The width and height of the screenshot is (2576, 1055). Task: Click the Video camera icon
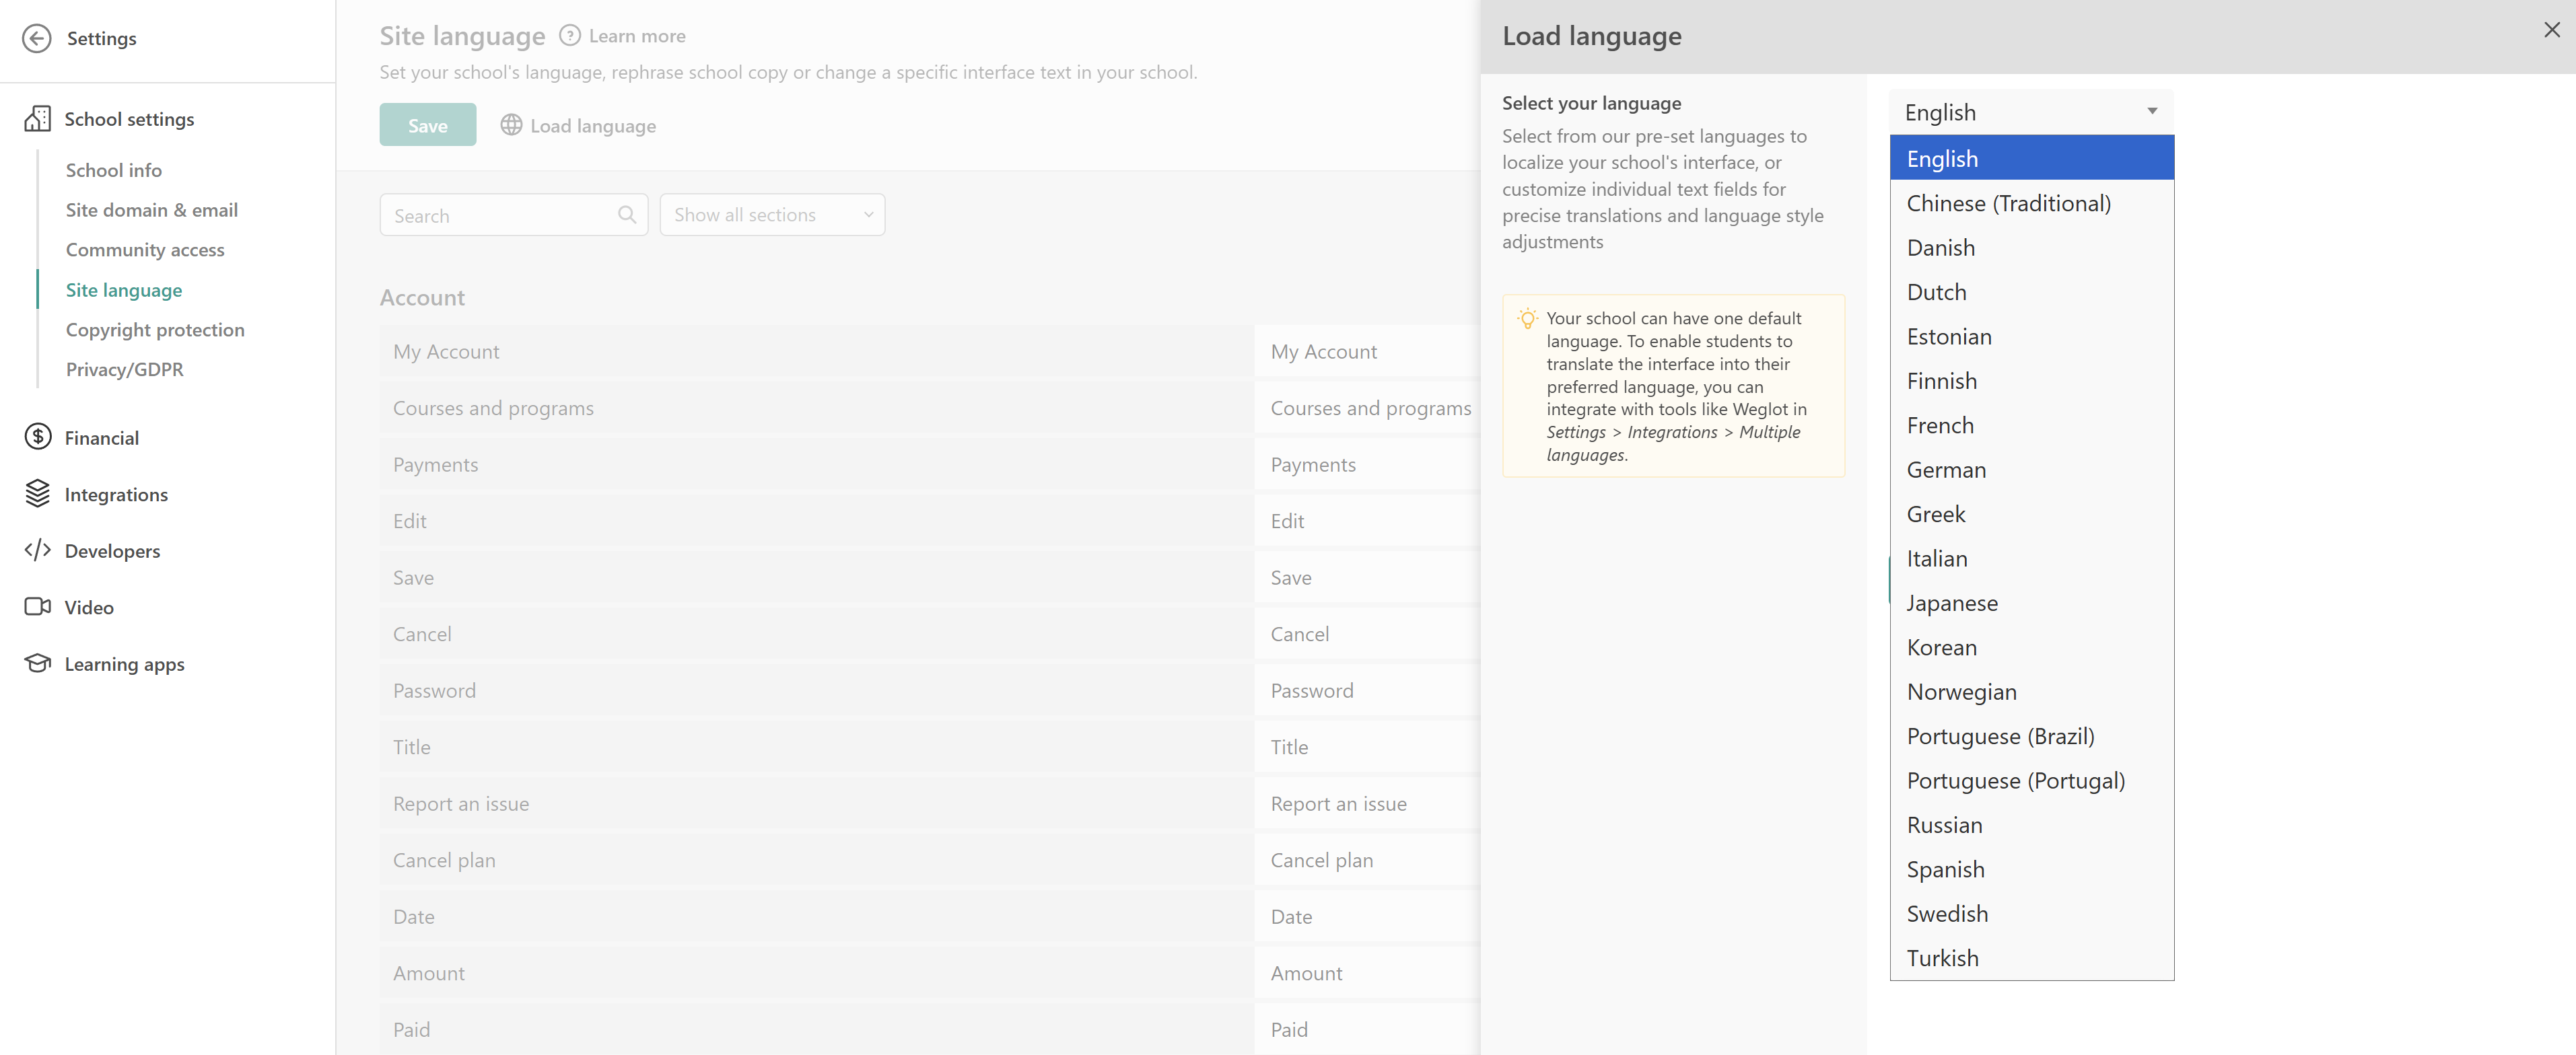point(37,607)
